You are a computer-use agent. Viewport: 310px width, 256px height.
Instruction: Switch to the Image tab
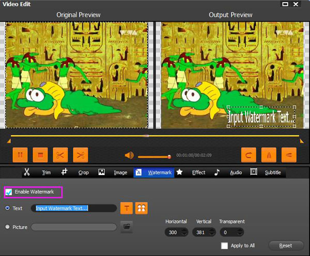(x=120, y=172)
